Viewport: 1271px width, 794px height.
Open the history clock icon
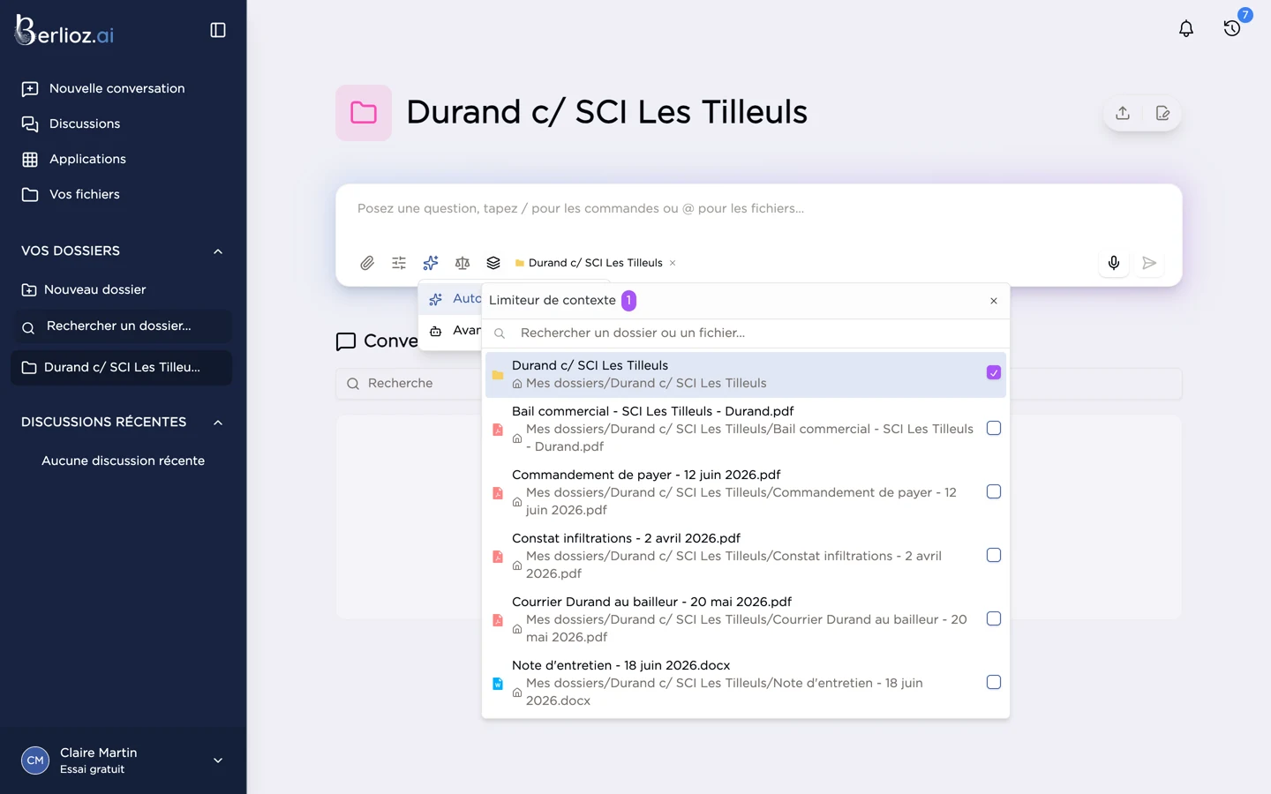[1232, 28]
